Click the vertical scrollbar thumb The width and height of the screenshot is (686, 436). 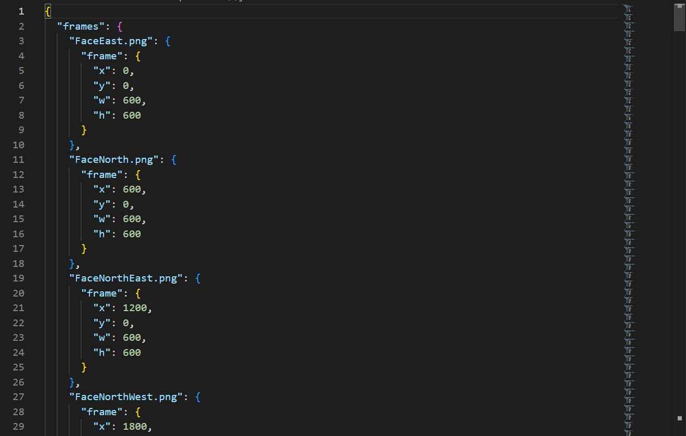679,18
